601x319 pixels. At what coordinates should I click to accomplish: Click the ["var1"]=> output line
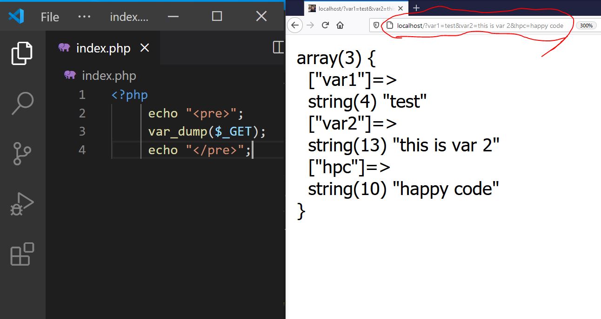[x=353, y=80]
